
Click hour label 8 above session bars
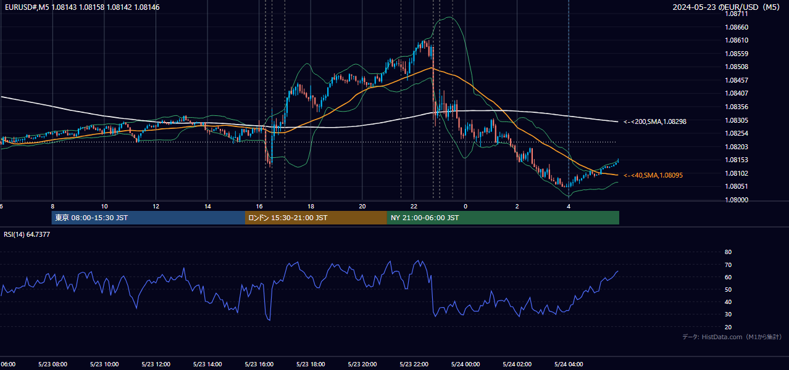coord(52,207)
